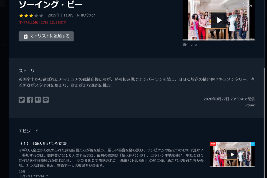Share the show on Facebook
Screen dimensions: 267x178
tap(30, 100)
